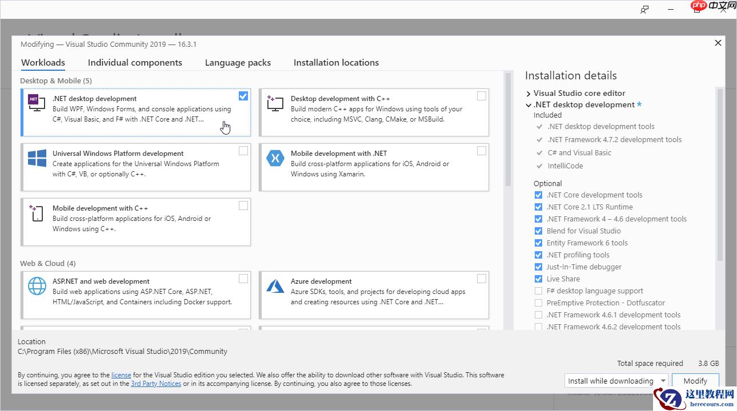The image size is (737, 411).
Task: Click the feedback icon in the title bar
Action: pos(644,10)
